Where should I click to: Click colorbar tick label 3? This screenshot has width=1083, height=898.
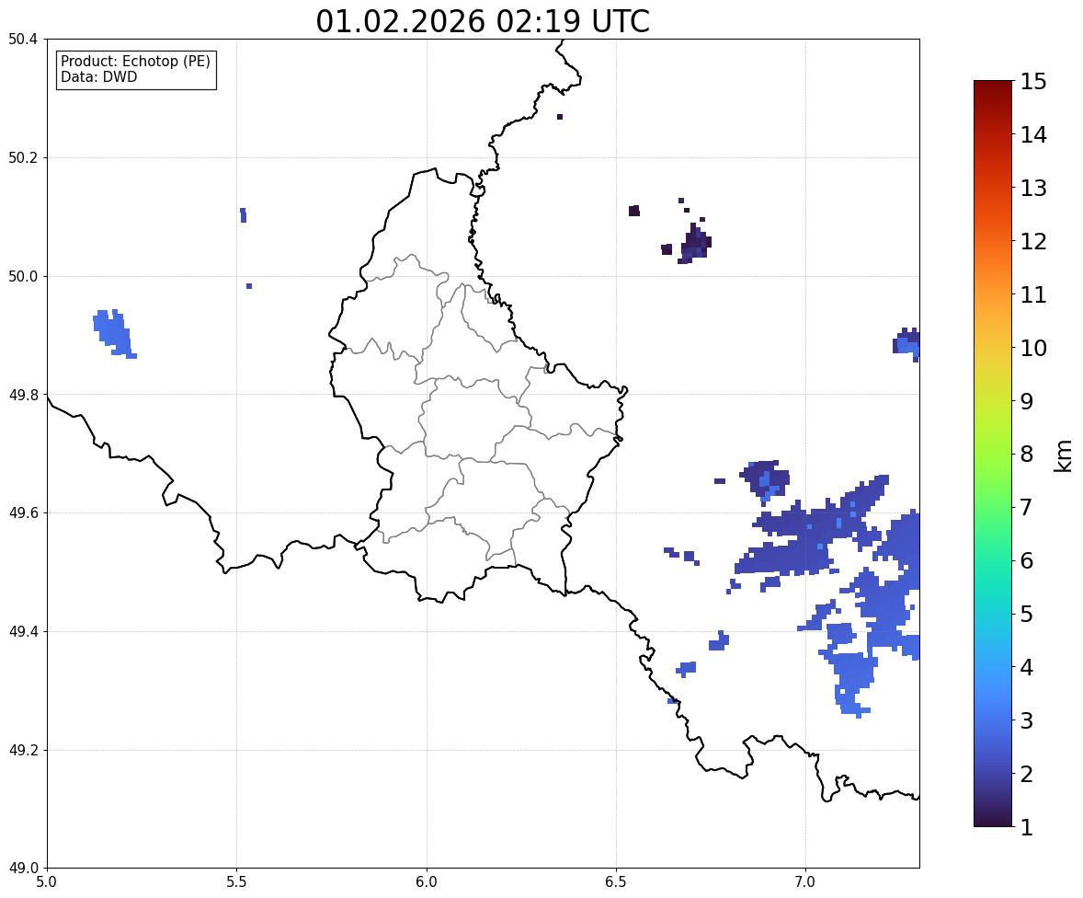click(x=1027, y=721)
